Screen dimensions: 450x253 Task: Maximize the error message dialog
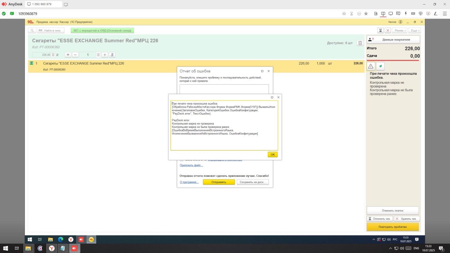(272, 97)
